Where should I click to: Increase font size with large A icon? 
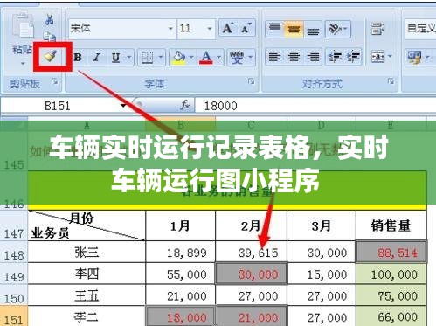(228, 29)
